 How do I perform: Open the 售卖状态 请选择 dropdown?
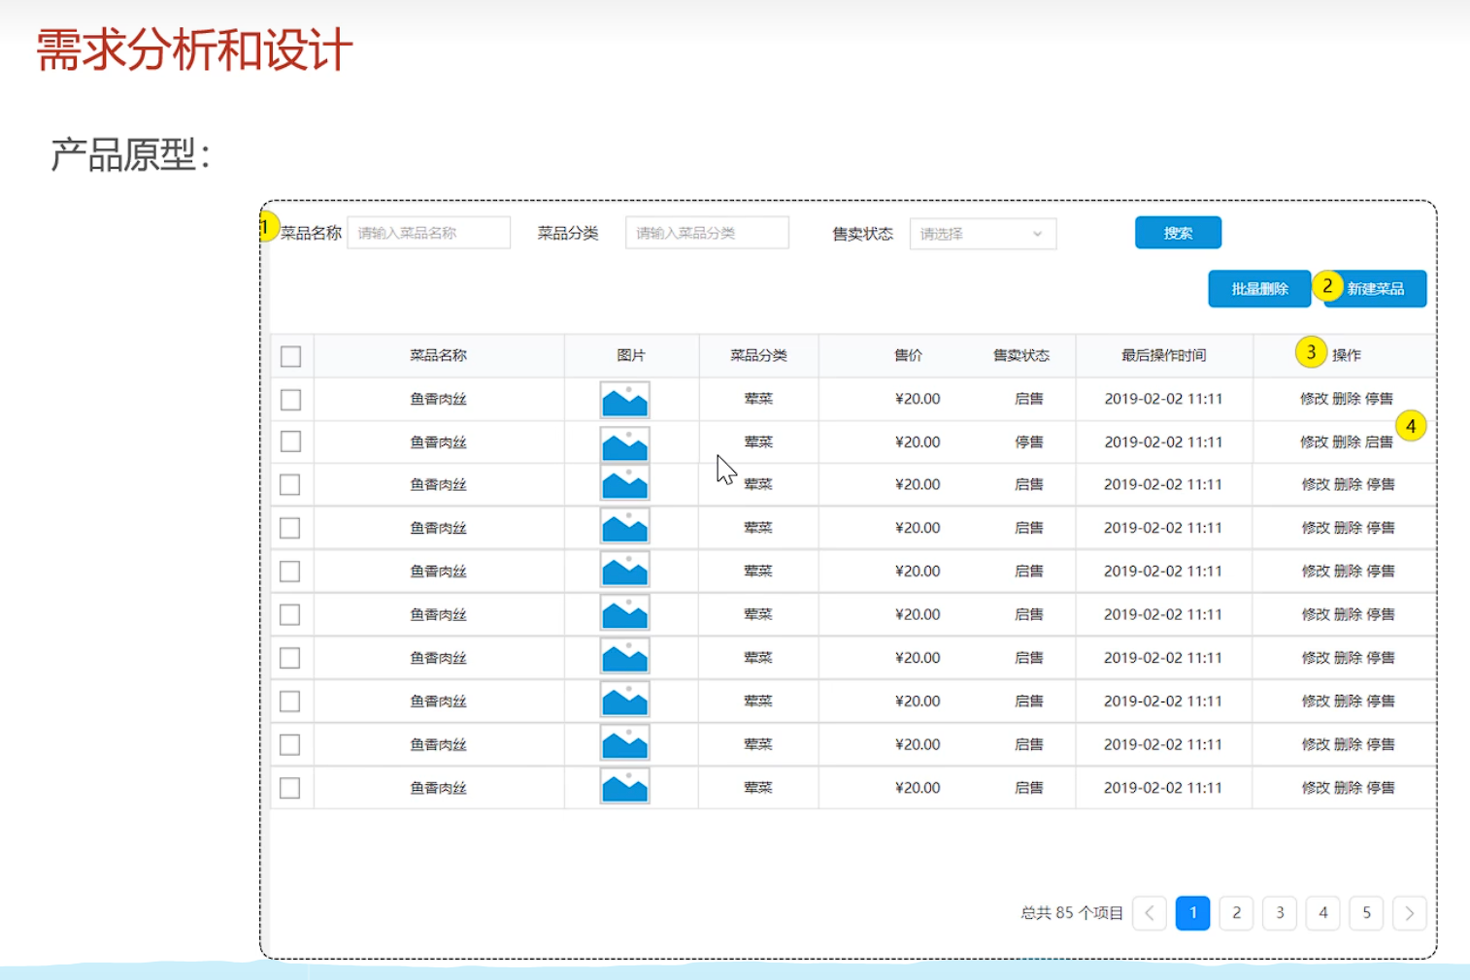point(983,234)
